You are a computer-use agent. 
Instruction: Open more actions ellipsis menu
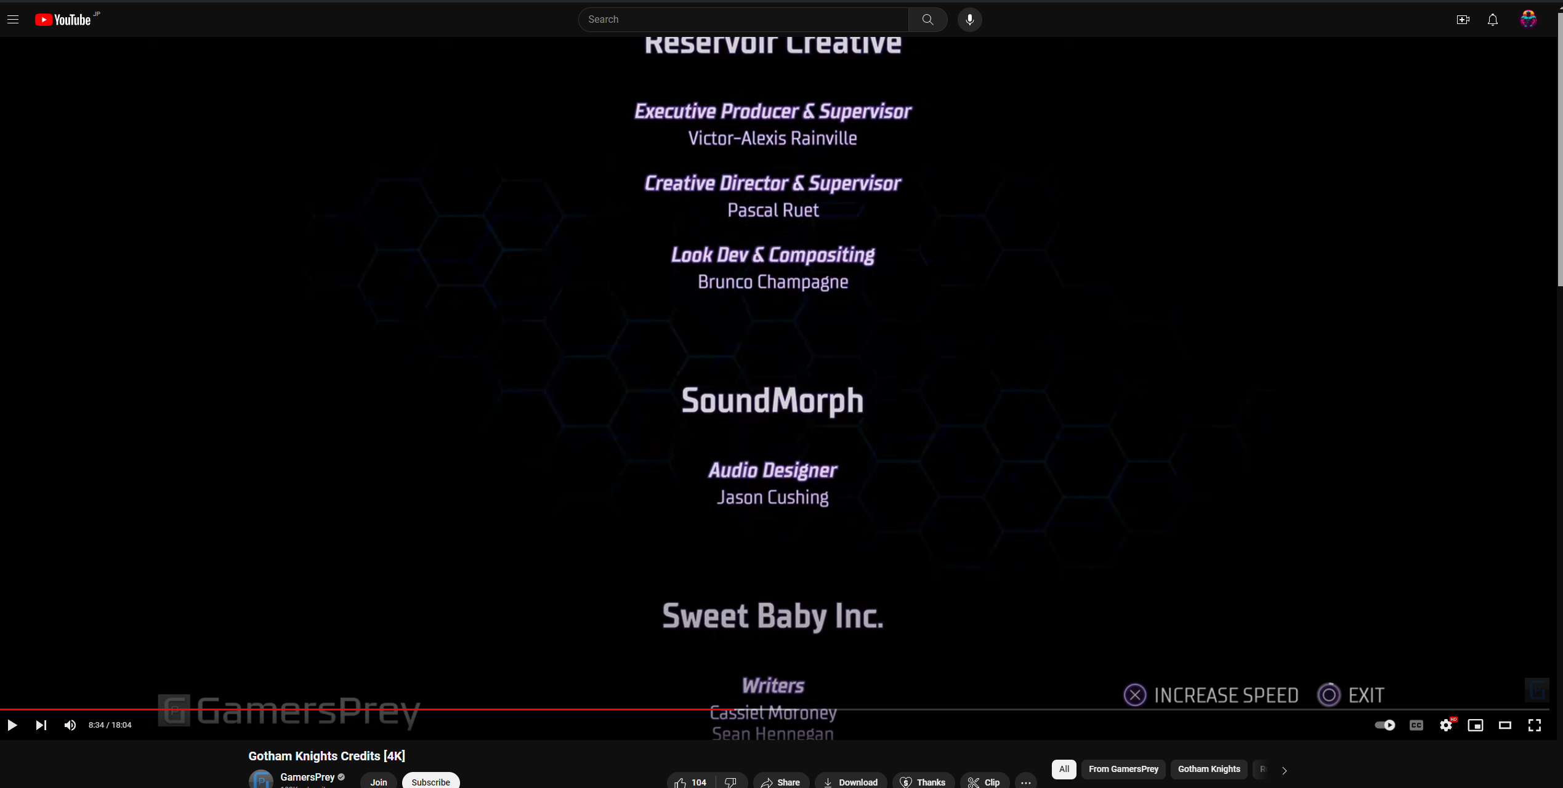(x=1026, y=782)
